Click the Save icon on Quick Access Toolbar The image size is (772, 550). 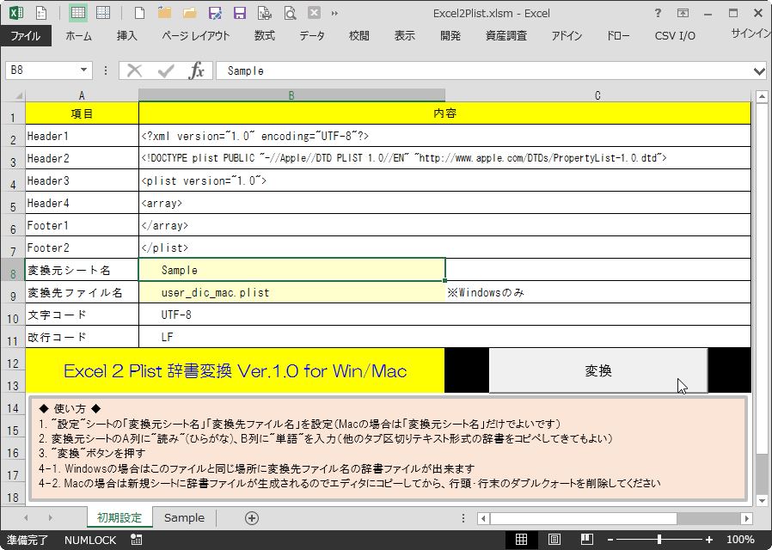(x=239, y=13)
